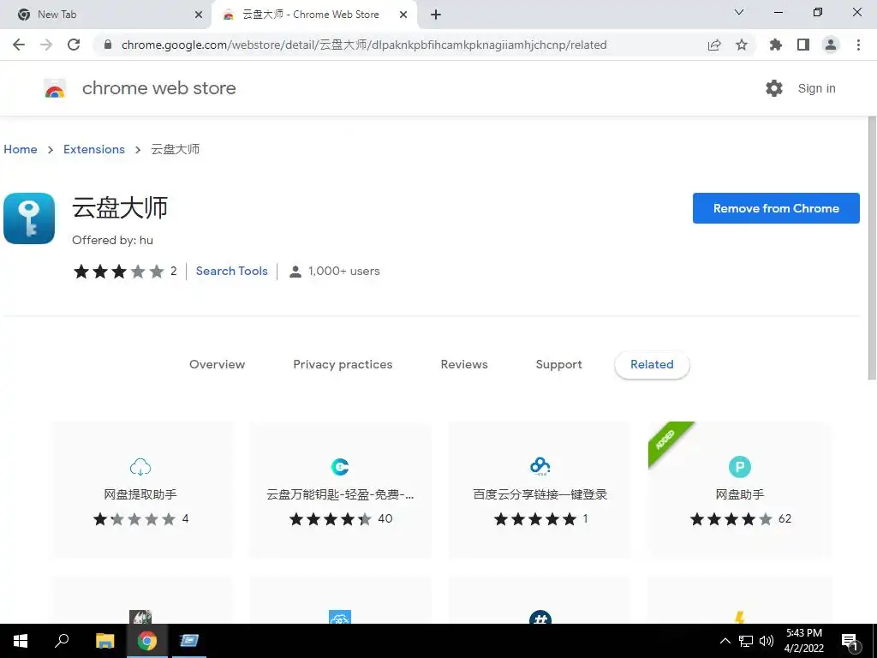Bookmark this page with the star

(742, 45)
